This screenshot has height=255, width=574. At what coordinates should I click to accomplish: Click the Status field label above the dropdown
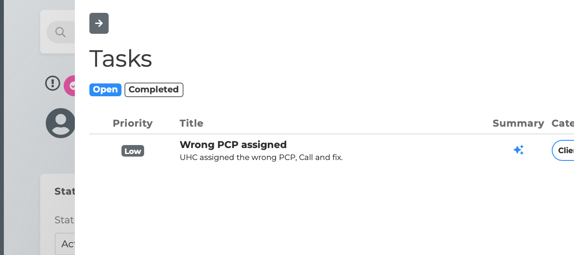pos(65,220)
